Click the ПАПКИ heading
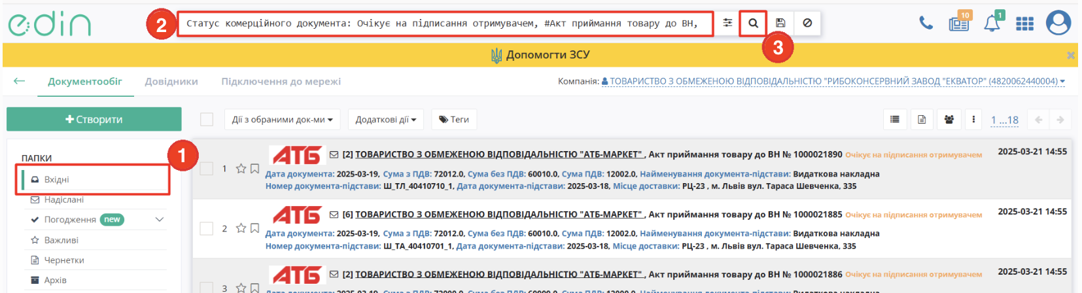Image resolution: width=1082 pixels, height=293 pixels. click(x=37, y=158)
